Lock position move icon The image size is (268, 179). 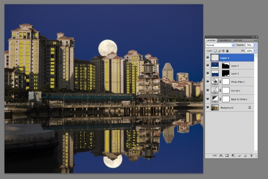click(x=223, y=51)
